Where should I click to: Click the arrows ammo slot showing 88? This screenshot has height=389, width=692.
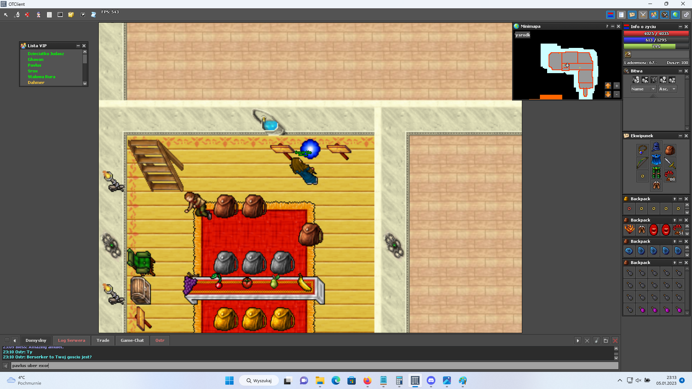click(x=670, y=176)
